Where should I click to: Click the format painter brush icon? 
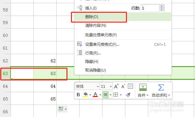click(128, 95)
